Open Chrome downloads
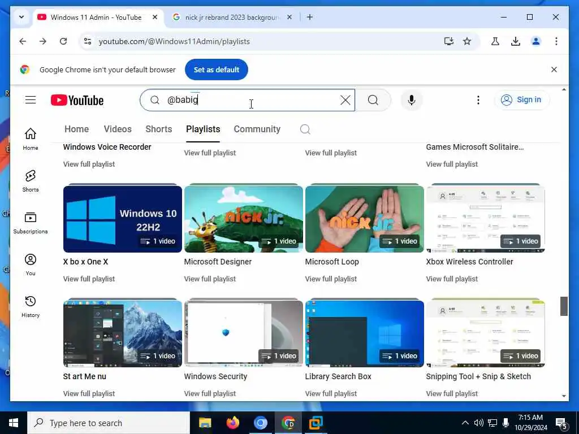The image size is (579, 434). click(516, 41)
